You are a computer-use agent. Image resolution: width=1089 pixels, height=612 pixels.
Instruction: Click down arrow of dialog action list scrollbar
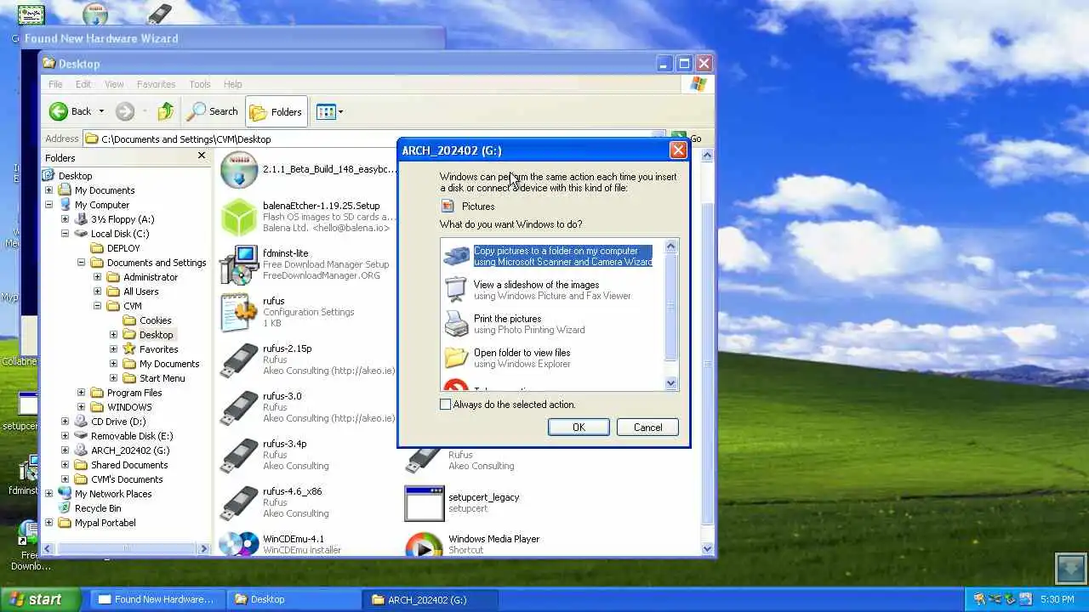(671, 383)
